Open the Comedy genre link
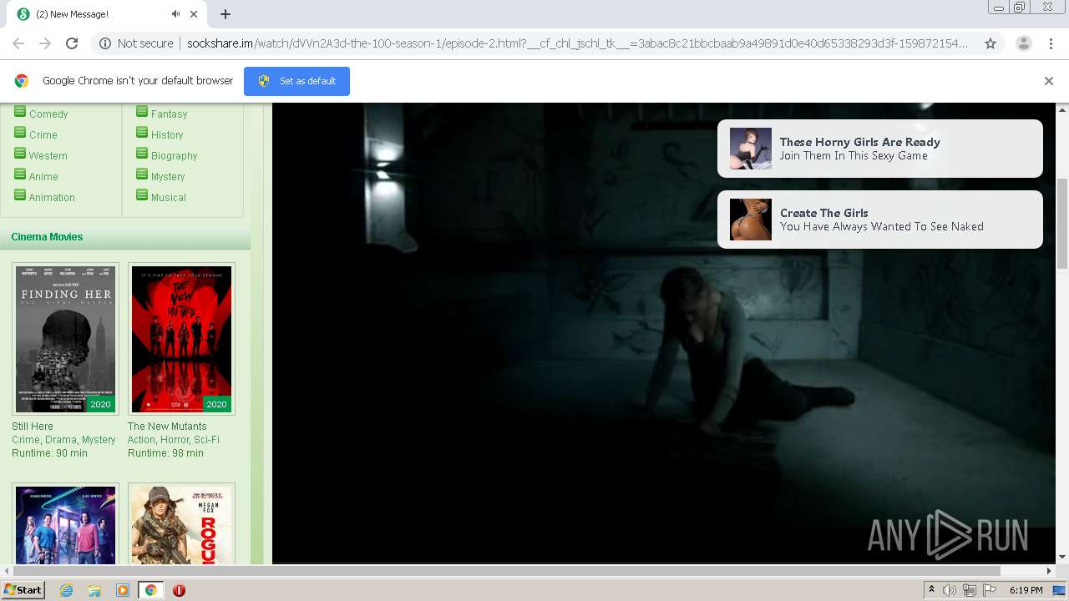The height and width of the screenshot is (601, 1069). click(x=48, y=114)
